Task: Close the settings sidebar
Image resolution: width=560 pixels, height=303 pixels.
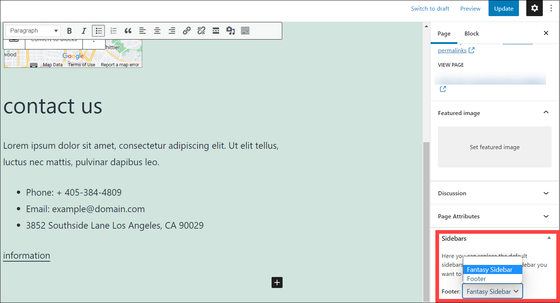Action: point(546,33)
